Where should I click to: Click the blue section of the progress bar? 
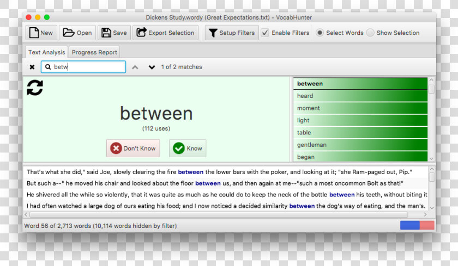pos(410,225)
